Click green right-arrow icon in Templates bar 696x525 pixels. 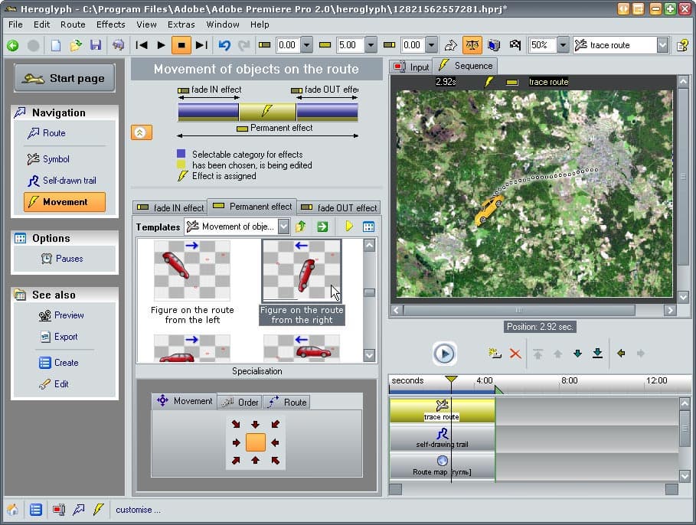coord(322,227)
